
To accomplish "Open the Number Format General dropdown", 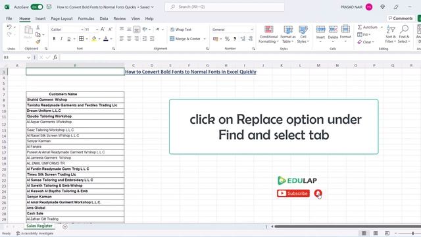I will 251,30.
